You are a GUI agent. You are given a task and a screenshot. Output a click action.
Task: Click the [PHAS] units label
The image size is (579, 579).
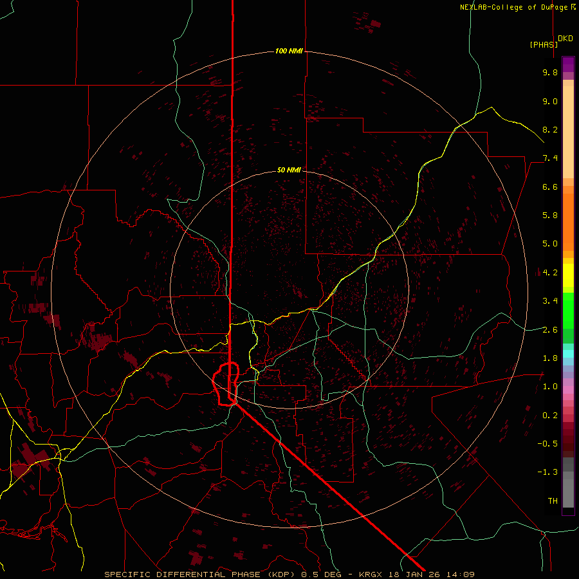544,44
